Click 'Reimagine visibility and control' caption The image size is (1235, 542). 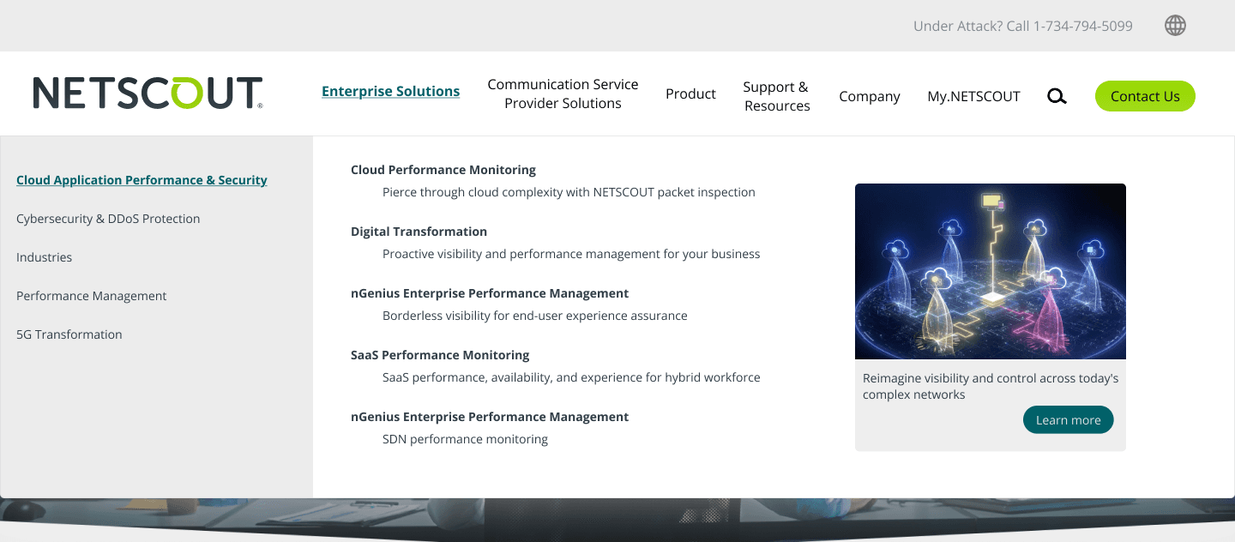point(991,386)
